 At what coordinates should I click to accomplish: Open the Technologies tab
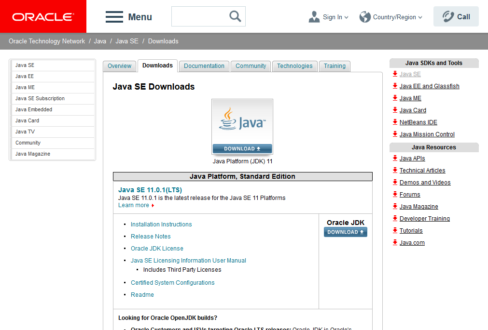coord(294,66)
